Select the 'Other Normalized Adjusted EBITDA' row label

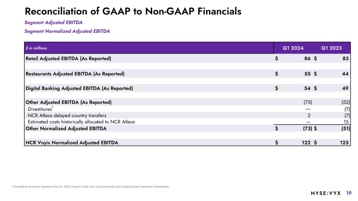point(66,129)
